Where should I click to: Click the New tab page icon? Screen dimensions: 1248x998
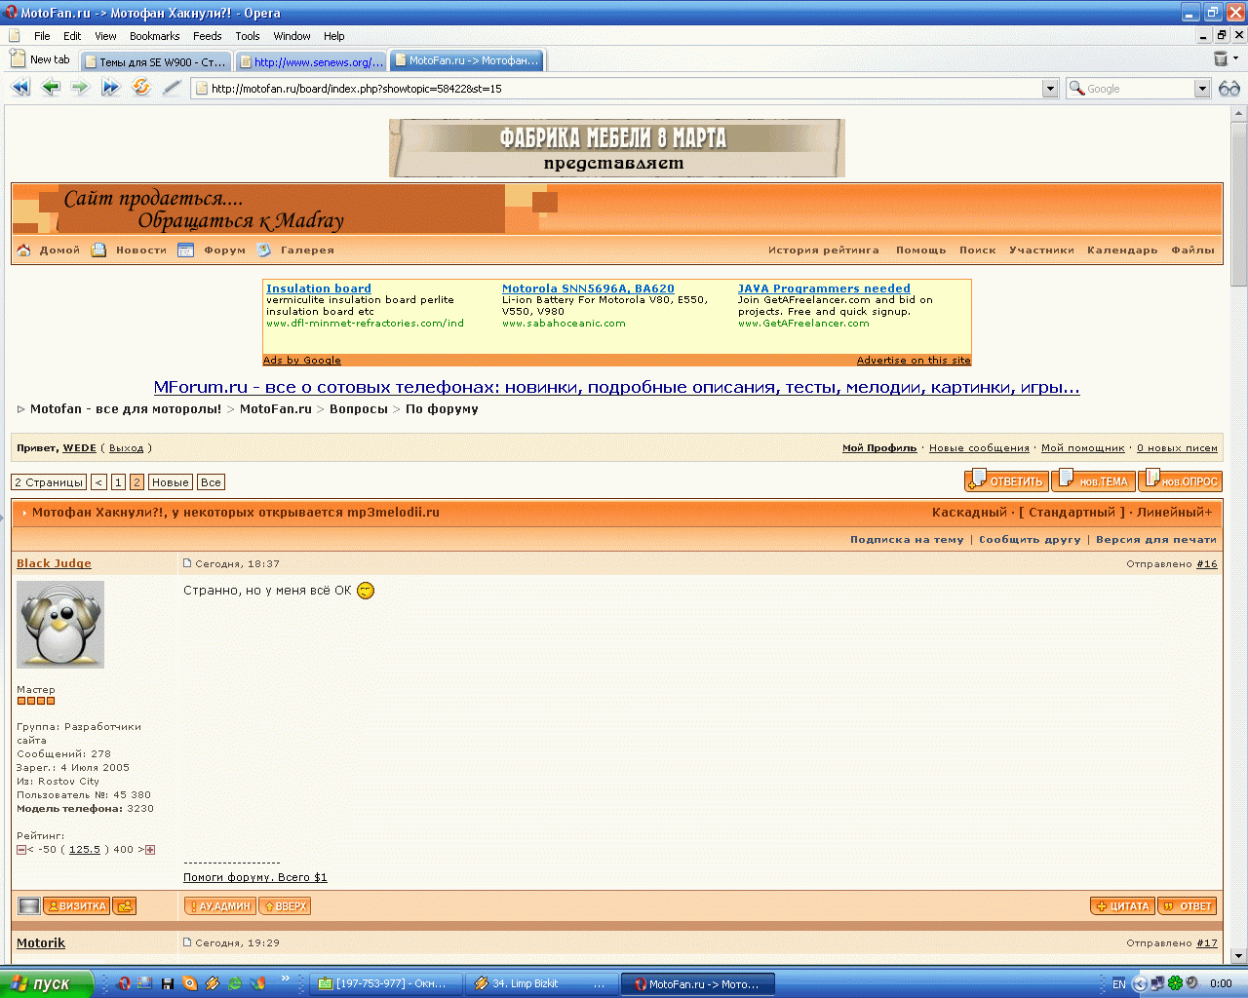point(17,59)
